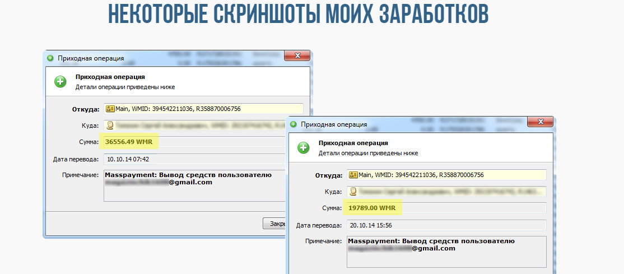Click large green plus icon in left dialog header
Screen dimensions: 624x274
pyautogui.click(x=60, y=82)
